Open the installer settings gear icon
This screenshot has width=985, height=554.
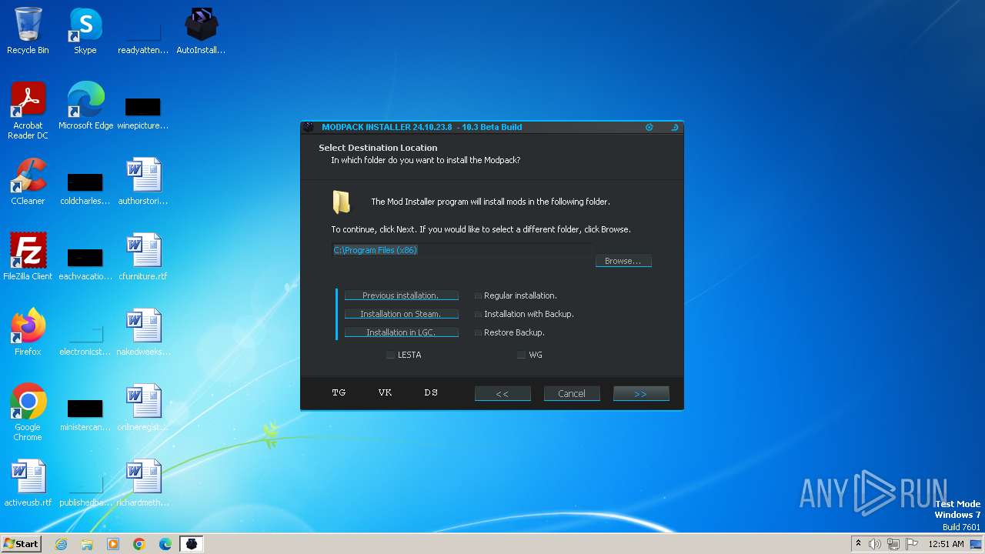point(649,127)
